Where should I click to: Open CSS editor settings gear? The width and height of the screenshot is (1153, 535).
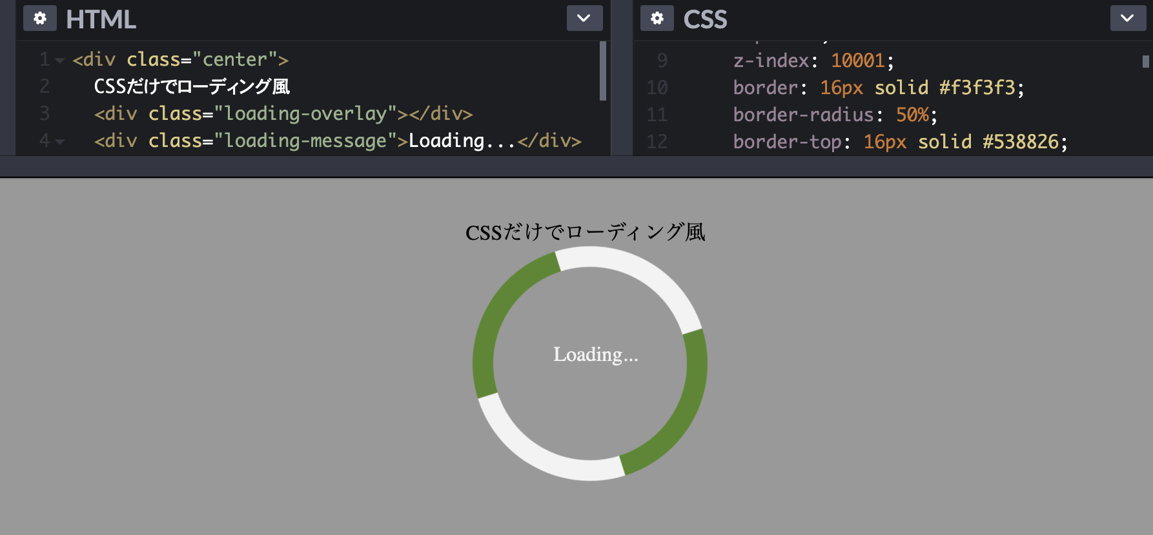pos(657,19)
